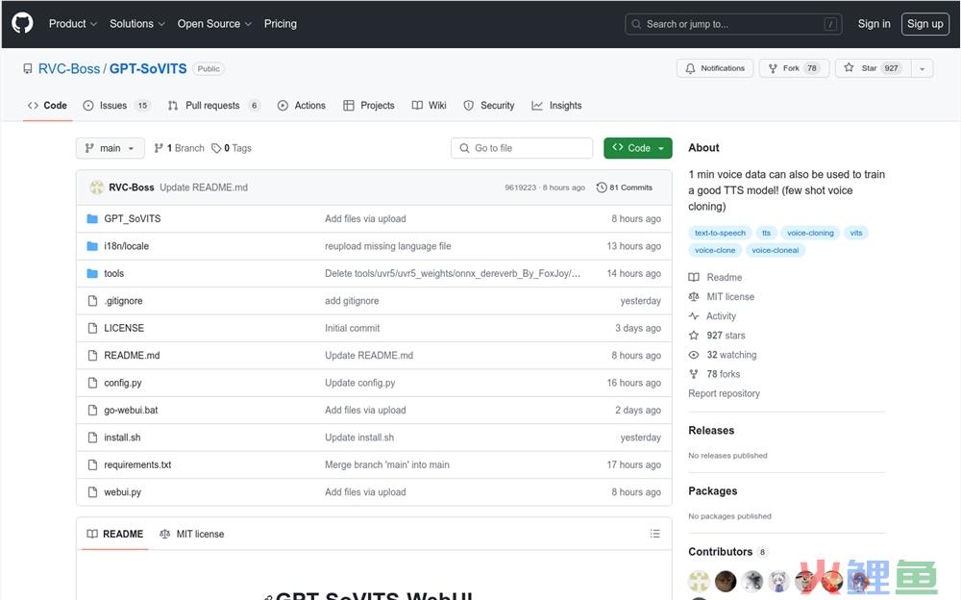The image size is (961, 600).
Task: Open 'reupload missing language file' commit message
Action: click(388, 246)
